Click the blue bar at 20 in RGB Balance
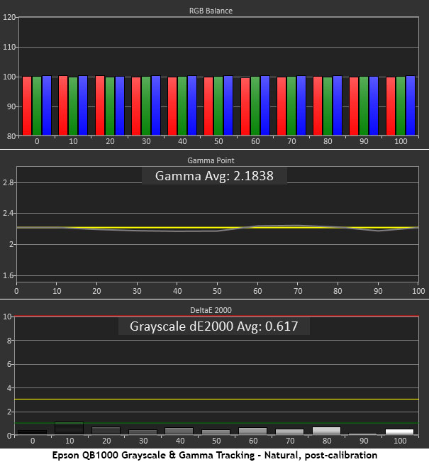Viewport: 429px width, 462px height. [120, 106]
